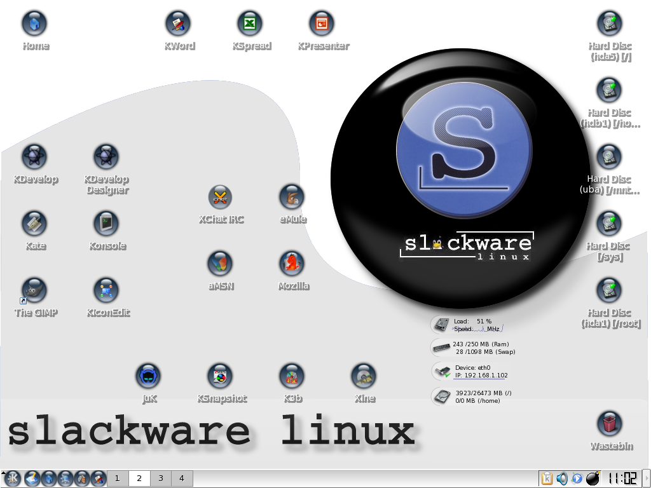Viewport: 651px width, 488px height.
Task: Launch KDevelop from the desktop
Action: 34,156
